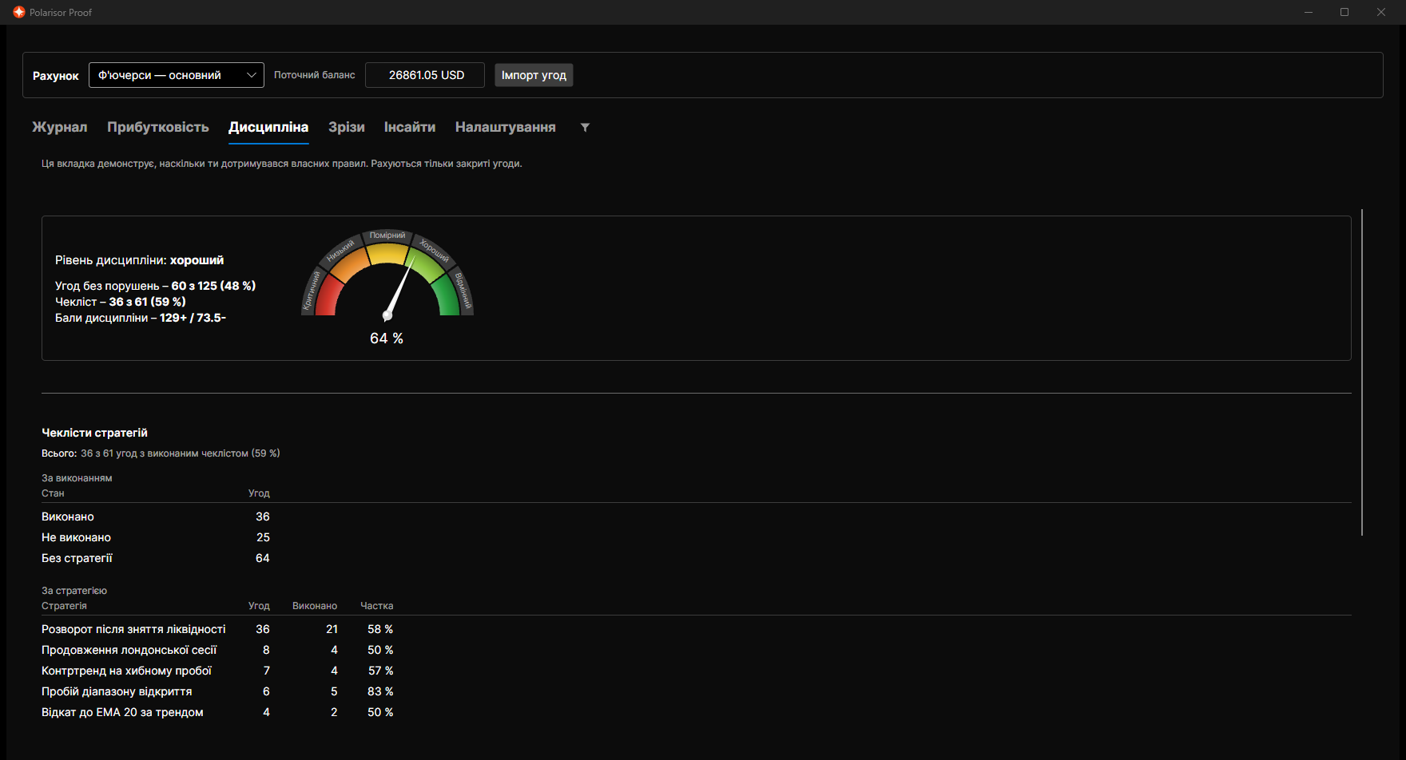This screenshot has width=1406, height=760.
Task: Click the 83 % share value
Action: (380, 691)
